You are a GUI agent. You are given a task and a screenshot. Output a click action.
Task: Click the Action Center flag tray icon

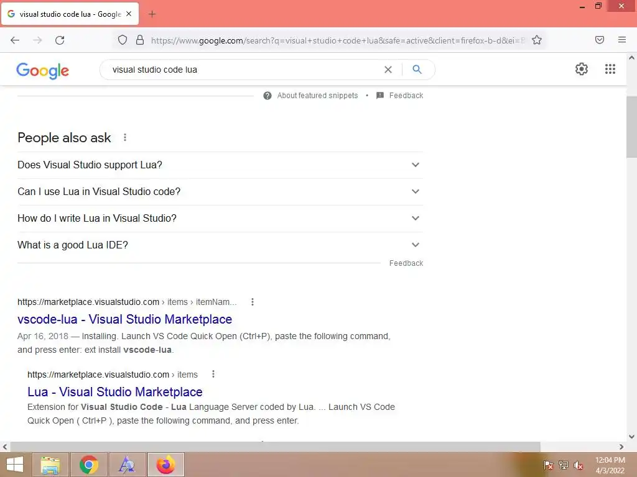point(548,465)
